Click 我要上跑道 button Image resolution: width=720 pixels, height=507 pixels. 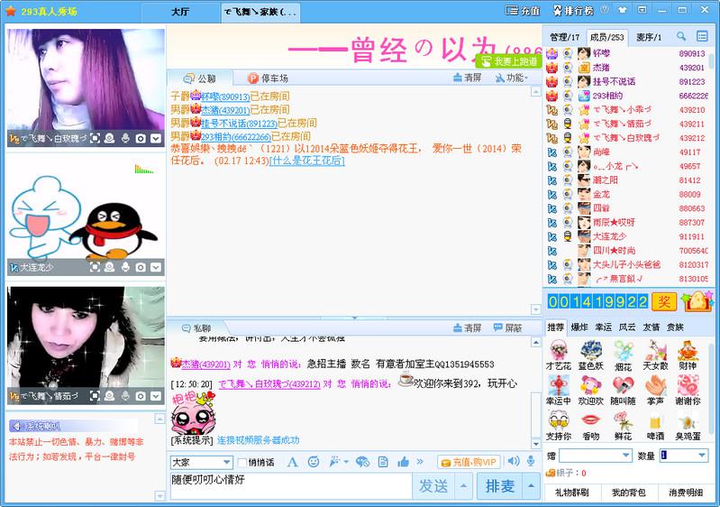click(x=509, y=61)
